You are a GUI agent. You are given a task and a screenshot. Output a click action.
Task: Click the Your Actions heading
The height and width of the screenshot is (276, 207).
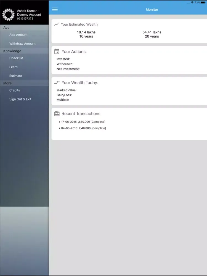(x=74, y=52)
